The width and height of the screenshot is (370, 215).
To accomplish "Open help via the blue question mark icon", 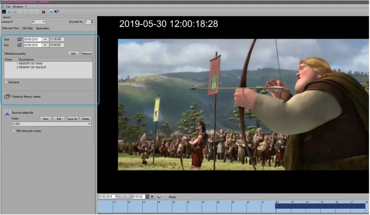I will 51,12.
